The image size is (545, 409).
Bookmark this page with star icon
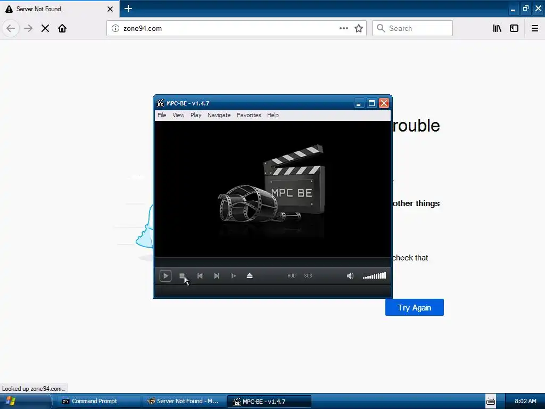click(359, 29)
